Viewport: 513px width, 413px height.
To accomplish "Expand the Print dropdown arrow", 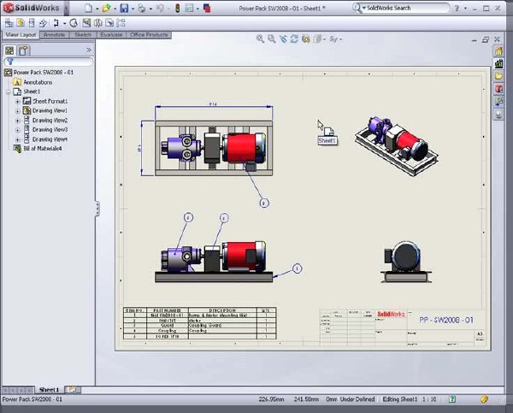I will [150, 9].
